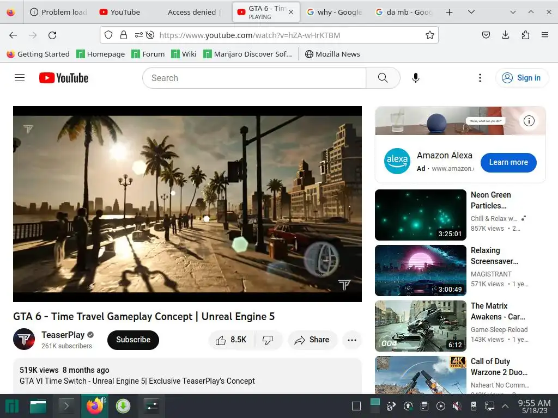558x418 pixels.
Task: Open the Wiki bookmark
Action: (184, 54)
